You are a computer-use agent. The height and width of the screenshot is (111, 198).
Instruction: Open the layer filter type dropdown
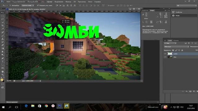click(x=170, y=43)
